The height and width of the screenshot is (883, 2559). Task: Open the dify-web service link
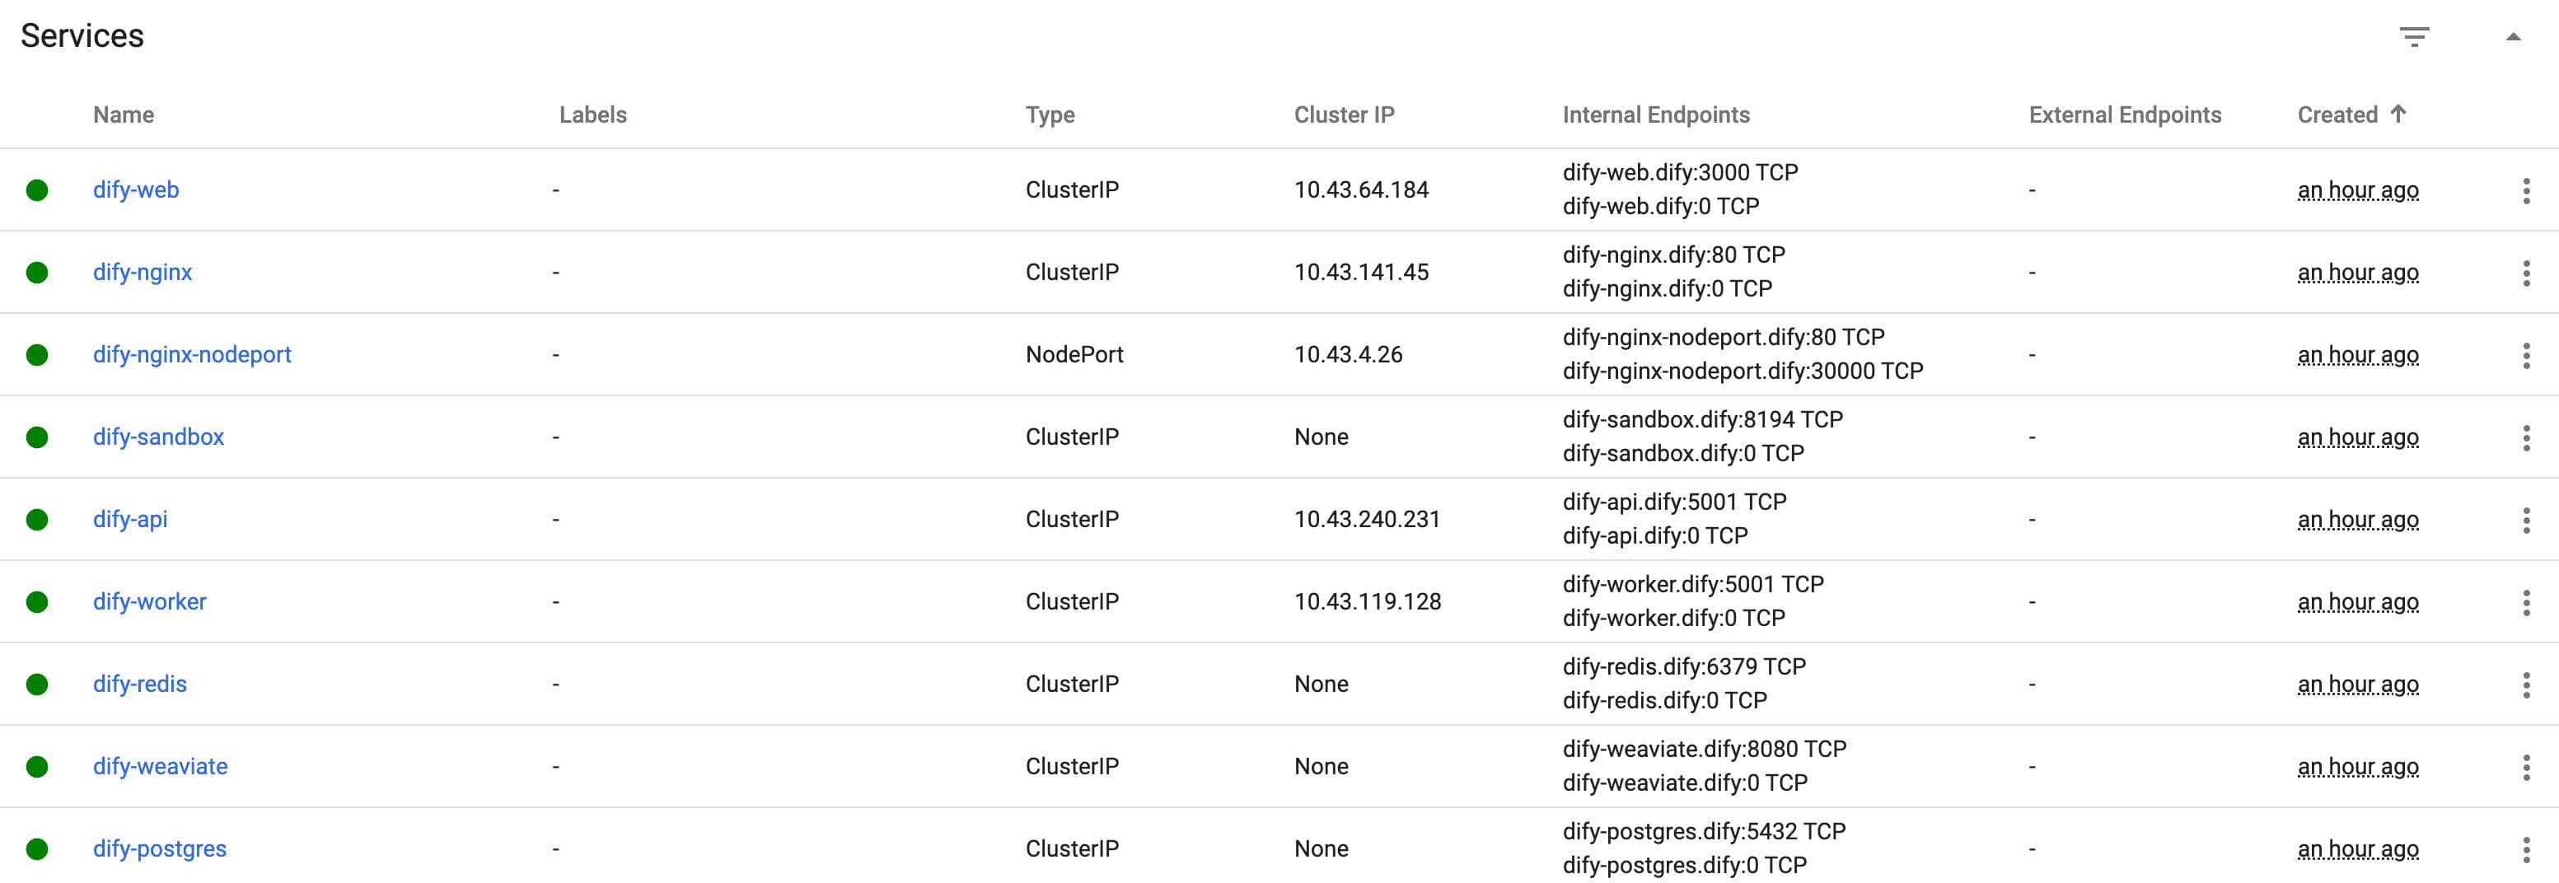(x=136, y=189)
